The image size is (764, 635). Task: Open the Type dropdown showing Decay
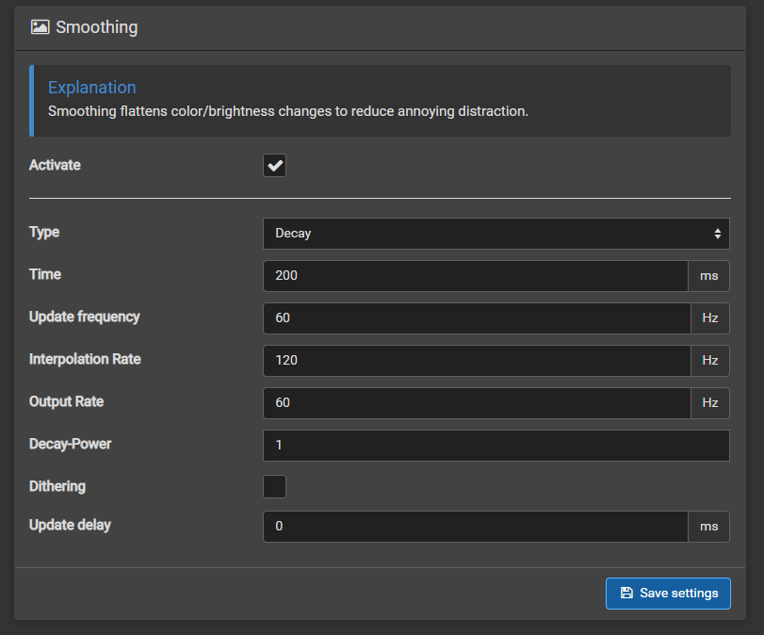[x=496, y=234]
